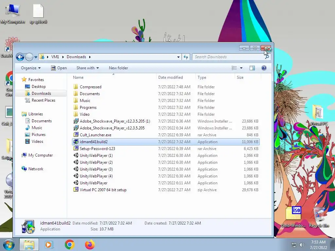Open the more view options dropdown arrow
This screenshot has height=251, width=335.
tap(241, 68)
